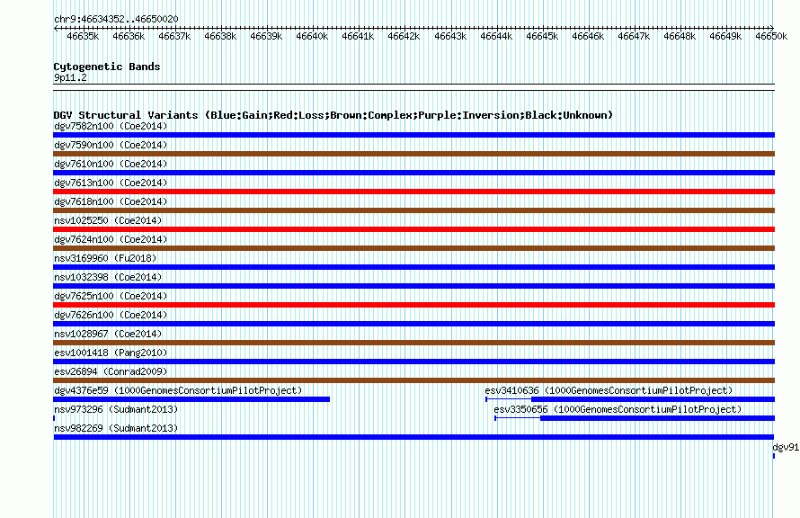Click ruler position 46638k

tap(220, 36)
